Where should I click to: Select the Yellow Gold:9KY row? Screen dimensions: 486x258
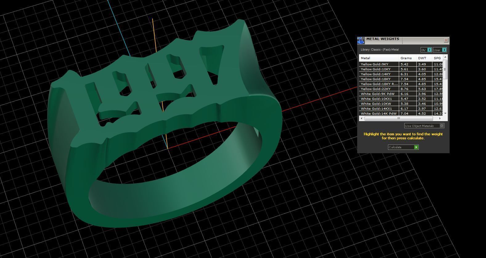point(401,64)
